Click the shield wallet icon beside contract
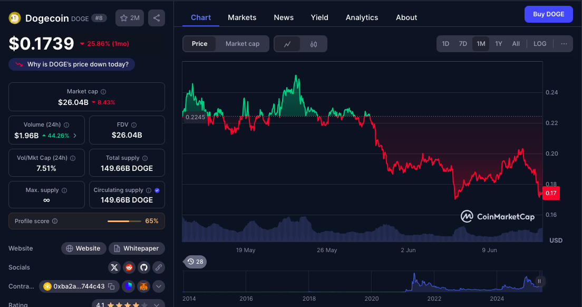Viewport: 582px width, 307px height. (129, 286)
